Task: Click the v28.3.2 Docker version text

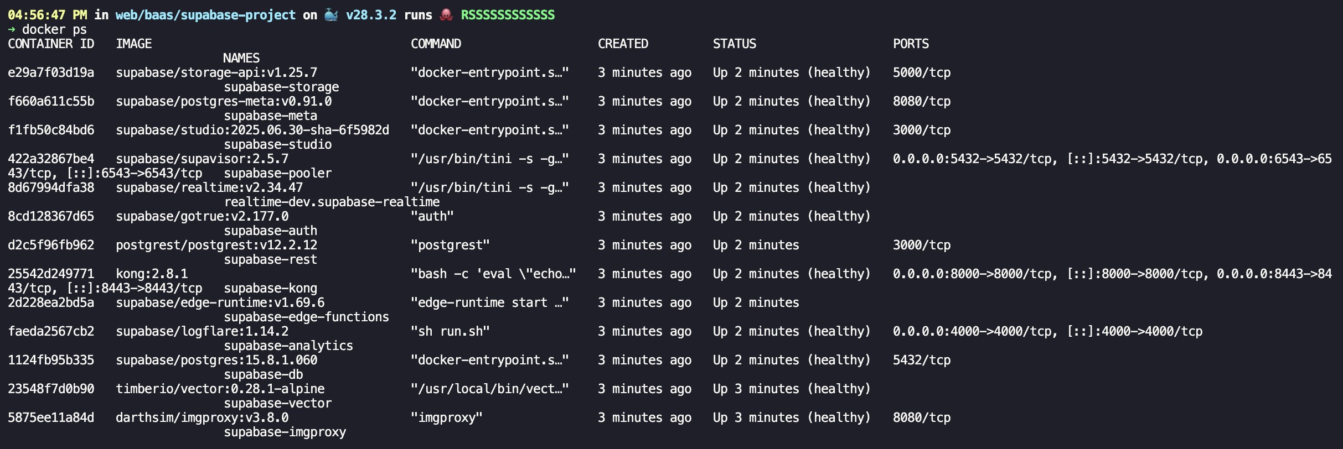Action: [371, 15]
